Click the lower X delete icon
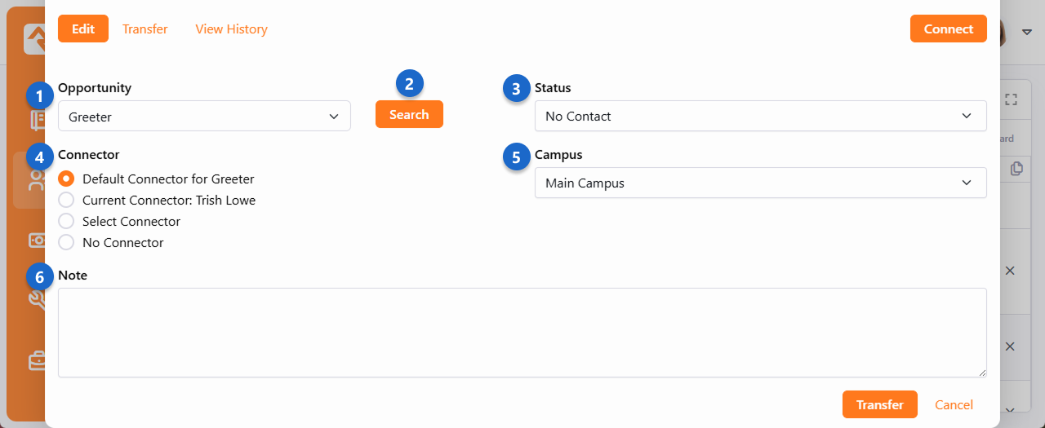The image size is (1045, 428). [x=1010, y=346]
